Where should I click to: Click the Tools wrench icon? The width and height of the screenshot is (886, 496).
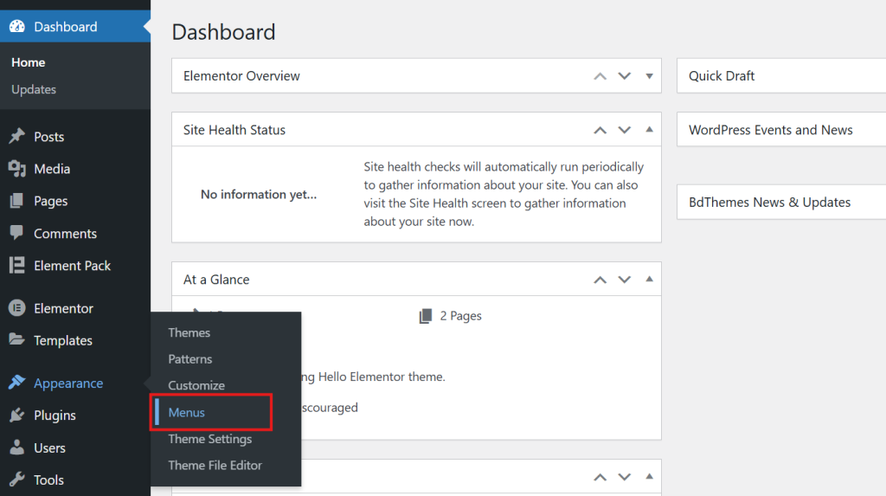[x=16, y=480]
